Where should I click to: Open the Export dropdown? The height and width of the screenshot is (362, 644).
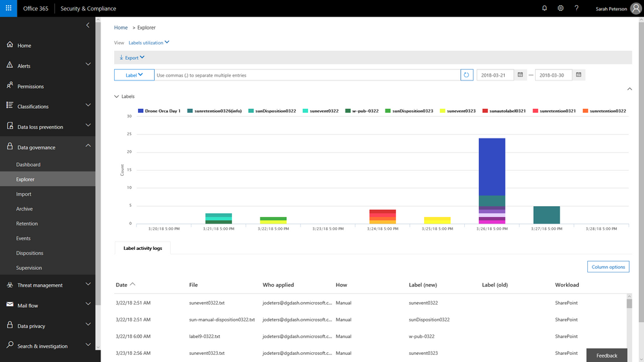(x=132, y=58)
